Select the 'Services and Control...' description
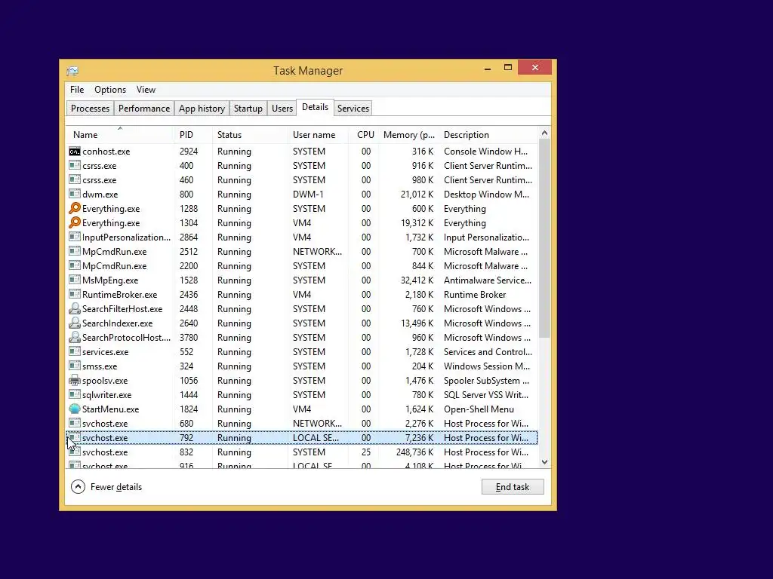Viewport: 773px width, 579px height. [488, 351]
